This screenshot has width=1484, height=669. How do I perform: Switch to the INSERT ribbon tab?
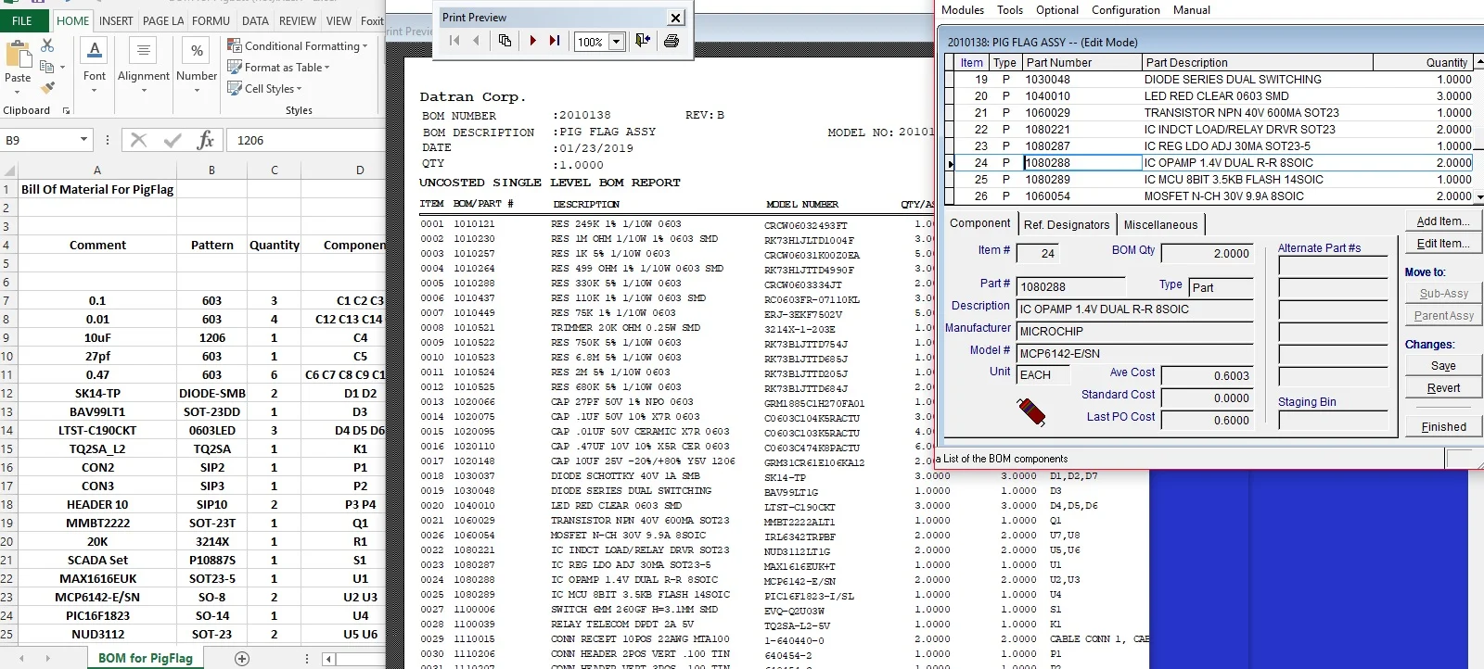[x=116, y=20]
